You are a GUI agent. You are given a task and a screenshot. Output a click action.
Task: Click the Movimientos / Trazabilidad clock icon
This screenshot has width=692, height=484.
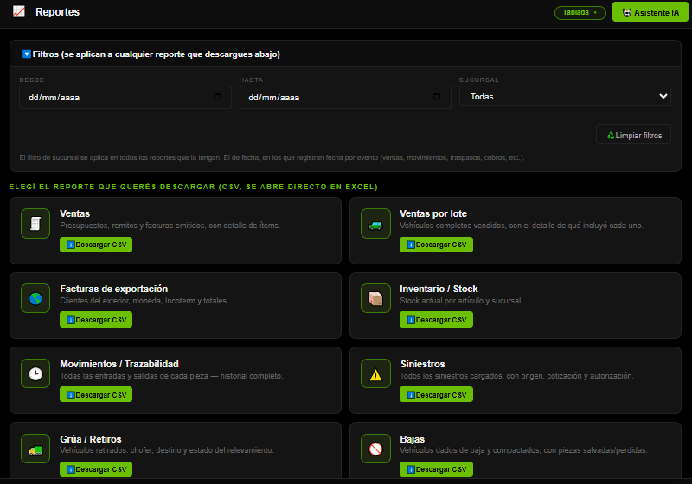[35, 373]
